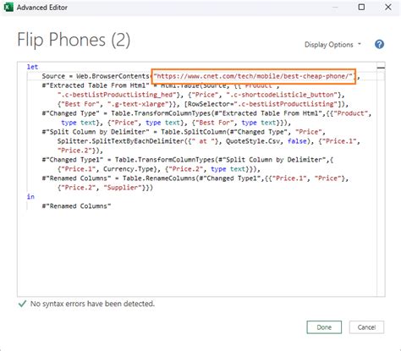This screenshot has width=401, height=351.
Task: Click the empty area of the code editor
Action: (197, 254)
